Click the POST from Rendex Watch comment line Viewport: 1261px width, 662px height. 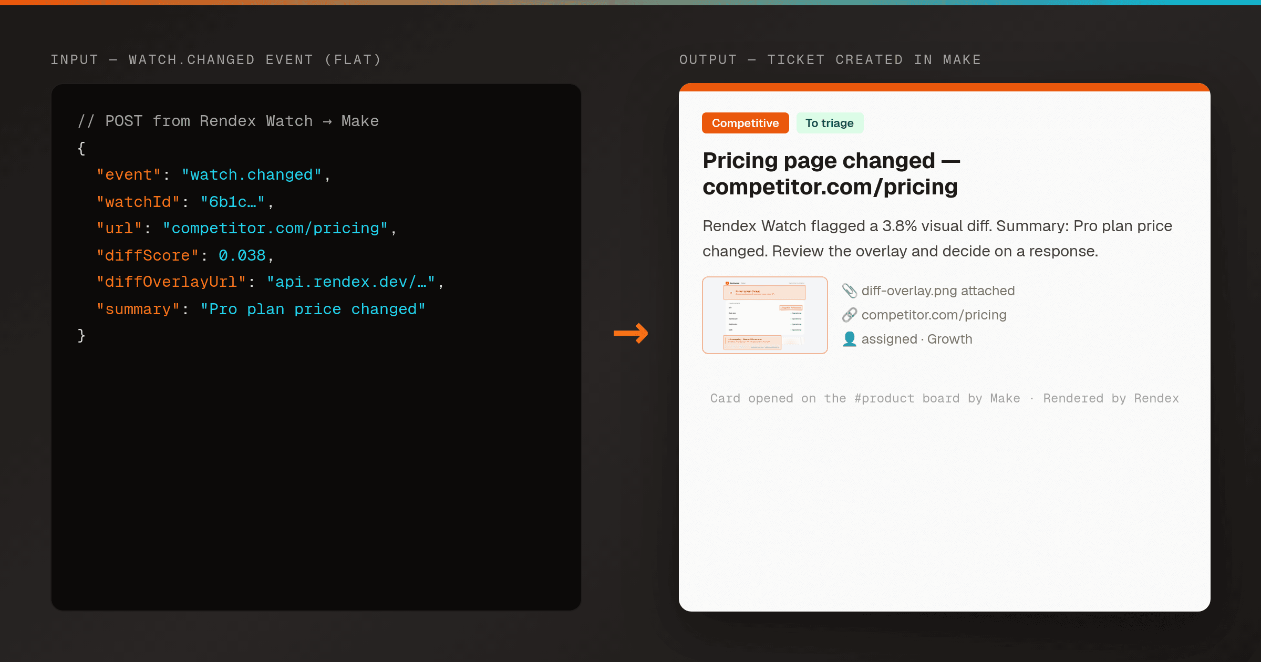(x=228, y=121)
